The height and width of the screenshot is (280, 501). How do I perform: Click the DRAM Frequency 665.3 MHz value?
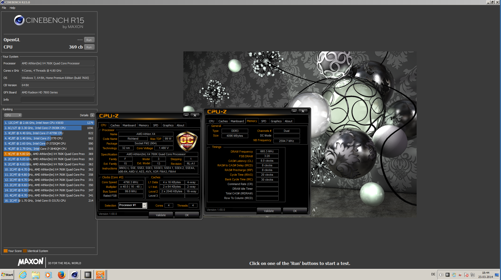pos(267,151)
